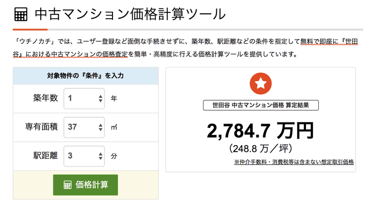Click the 専有面積 stepper arrows
Screen dimensions: 375x205
(x=101, y=127)
